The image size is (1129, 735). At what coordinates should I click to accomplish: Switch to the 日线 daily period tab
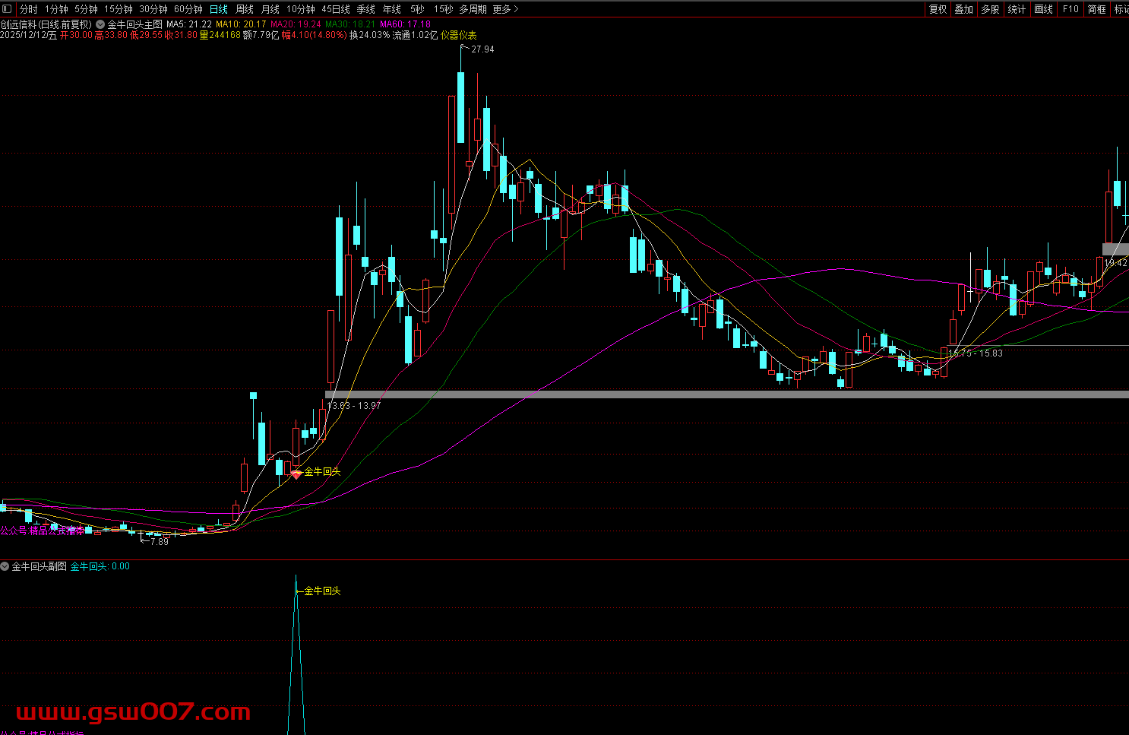[x=218, y=9]
